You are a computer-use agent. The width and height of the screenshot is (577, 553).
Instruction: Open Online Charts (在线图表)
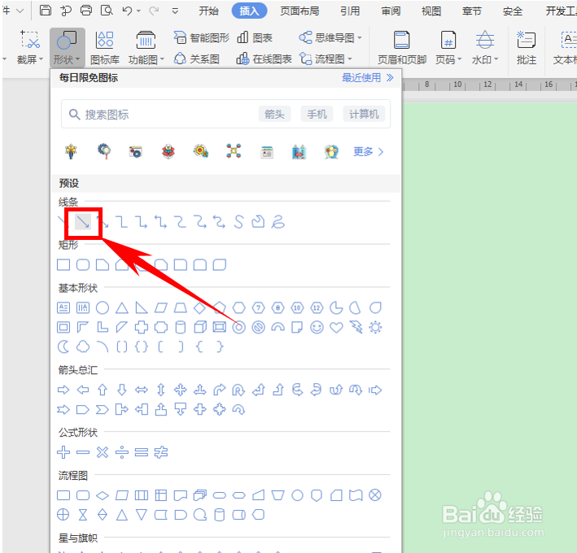pyautogui.click(x=264, y=59)
